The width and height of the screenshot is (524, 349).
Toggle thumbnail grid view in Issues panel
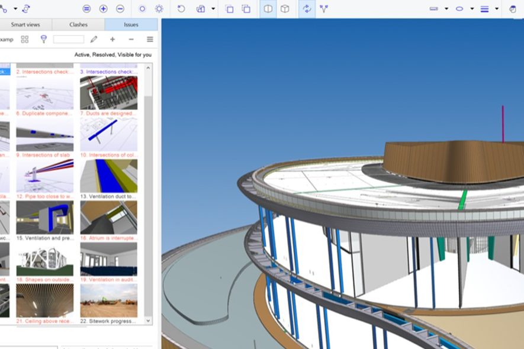[x=24, y=39]
